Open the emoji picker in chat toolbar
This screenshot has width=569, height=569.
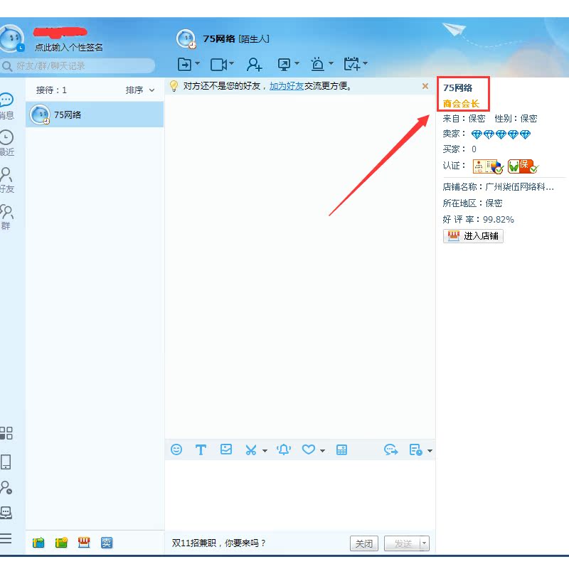(176, 450)
